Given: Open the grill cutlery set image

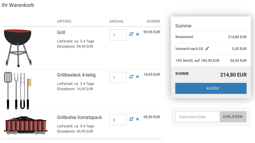Looking at the screenshot, I should coord(18,91).
